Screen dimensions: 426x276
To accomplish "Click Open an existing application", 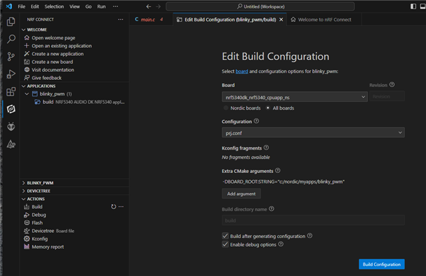I will [x=62, y=46].
